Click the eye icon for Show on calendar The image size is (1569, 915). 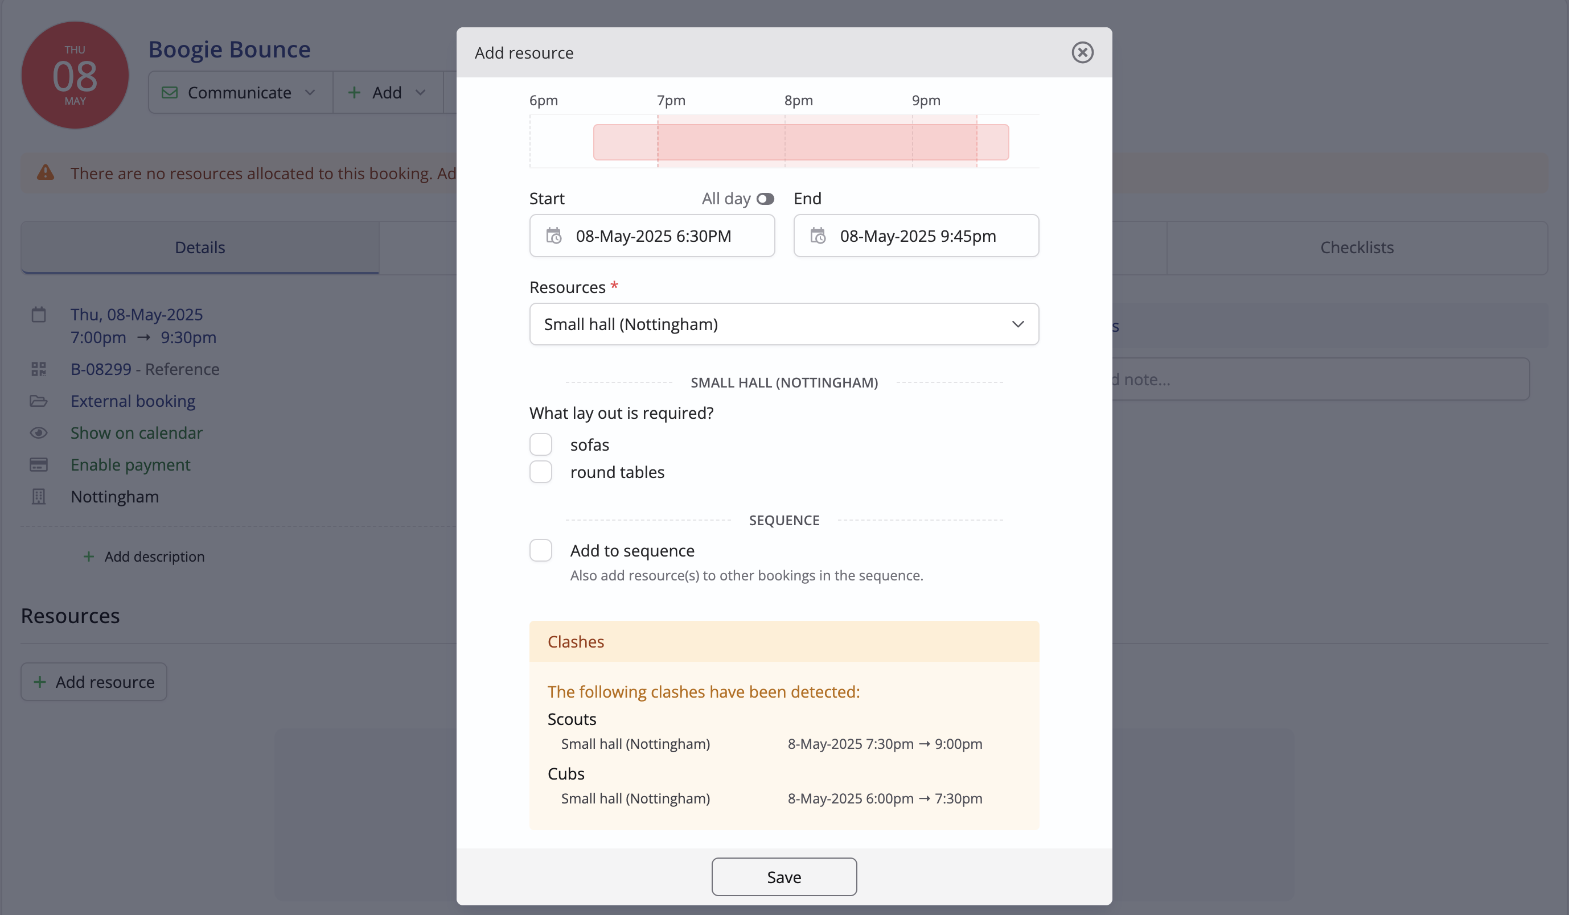(x=39, y=432)
